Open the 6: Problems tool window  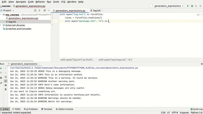(31, 109)
